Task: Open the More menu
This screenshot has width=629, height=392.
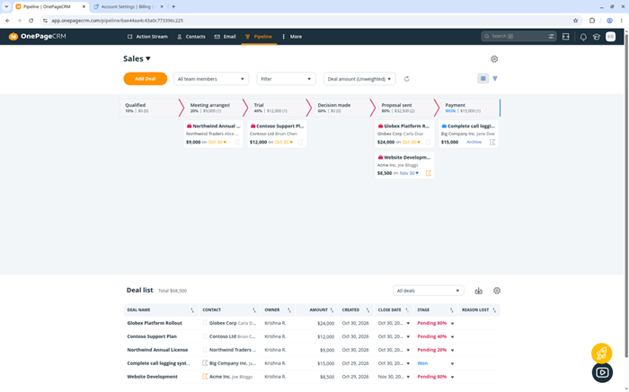Action: pos(292,37)
